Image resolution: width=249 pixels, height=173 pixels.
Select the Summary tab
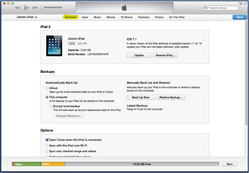pyautogui.click(x=70, y=17)
